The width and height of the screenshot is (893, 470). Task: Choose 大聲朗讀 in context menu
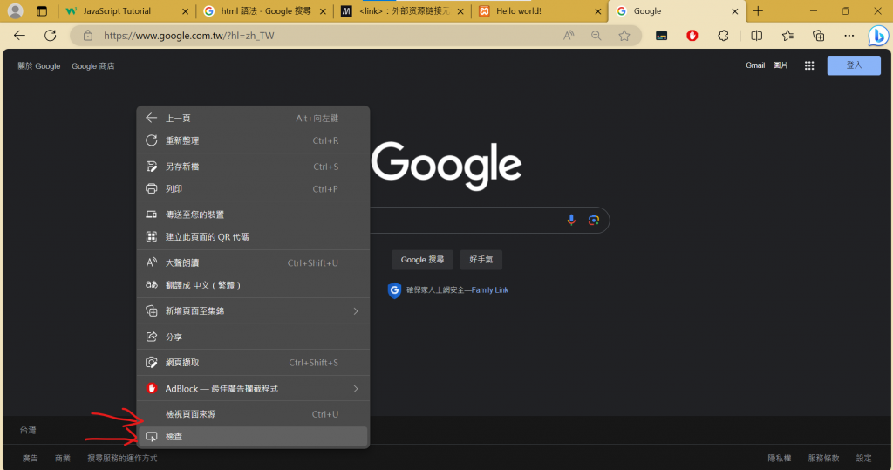click(x=253, y=262)
